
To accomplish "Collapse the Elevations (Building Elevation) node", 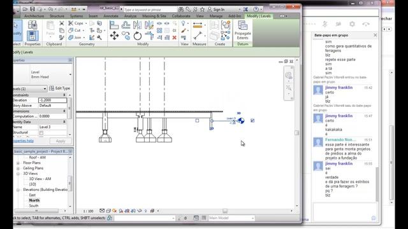I will [18, 190].
